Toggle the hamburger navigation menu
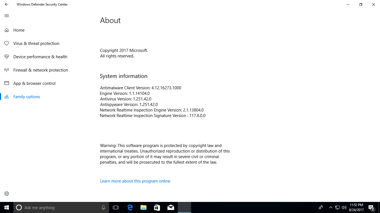This screenshot has height=213, width=380. 7,16
